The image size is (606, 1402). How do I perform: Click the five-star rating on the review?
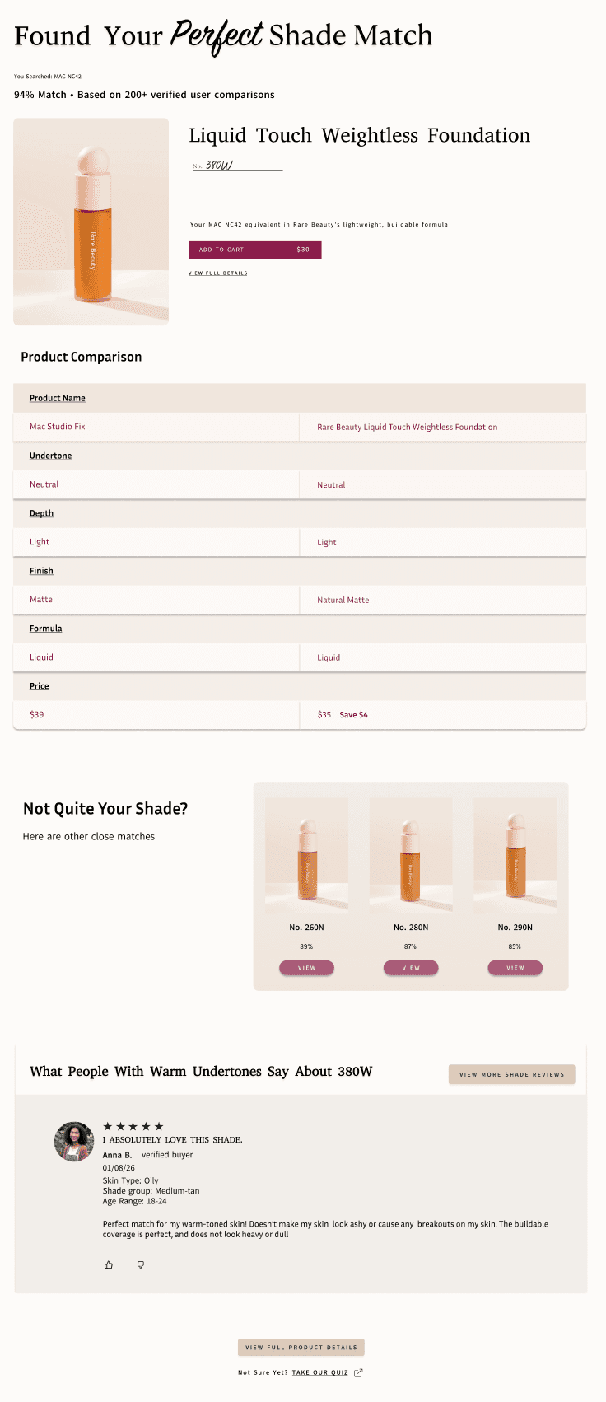pos(133,1126)
